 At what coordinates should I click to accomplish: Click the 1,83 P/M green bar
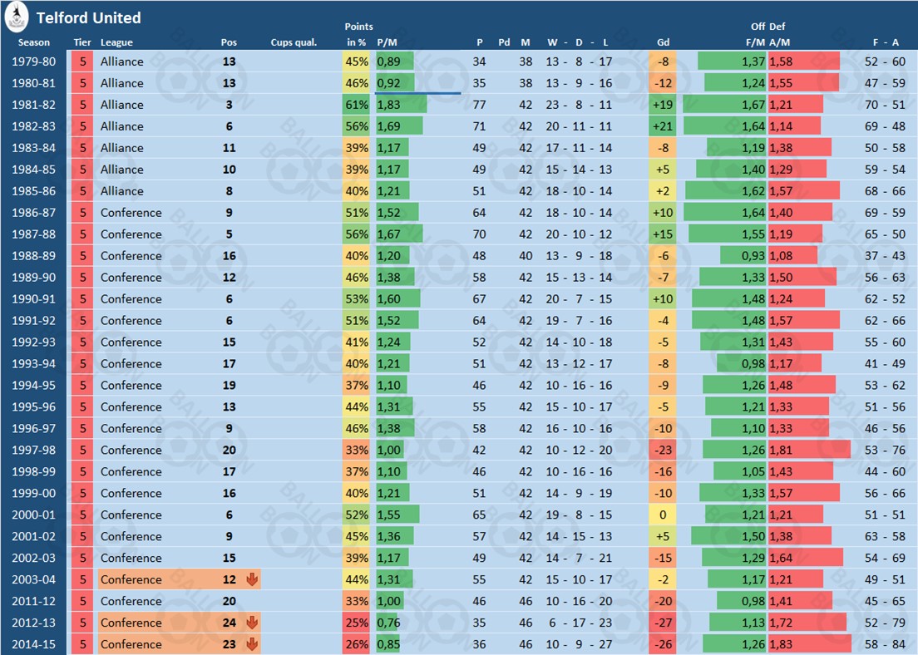[x=401, y=105]
